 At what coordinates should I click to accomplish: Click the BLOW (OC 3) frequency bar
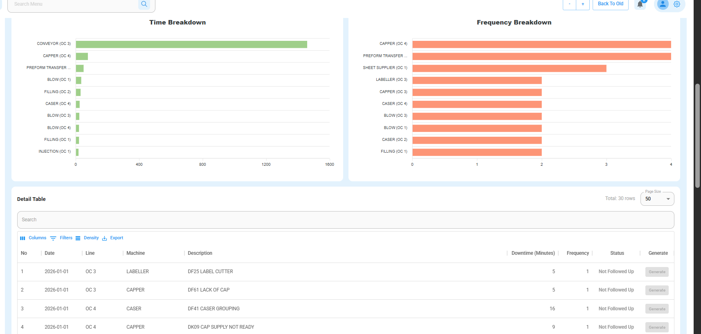pyautogui.click(x=477, y=116)
